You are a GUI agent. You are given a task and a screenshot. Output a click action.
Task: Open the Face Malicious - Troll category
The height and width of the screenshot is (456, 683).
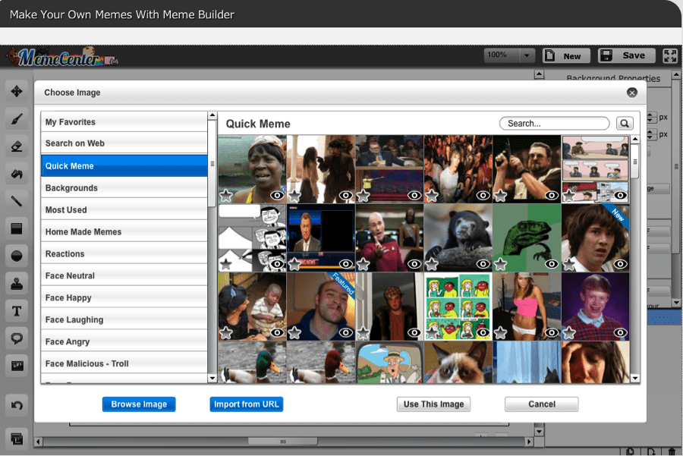point(124,363)
